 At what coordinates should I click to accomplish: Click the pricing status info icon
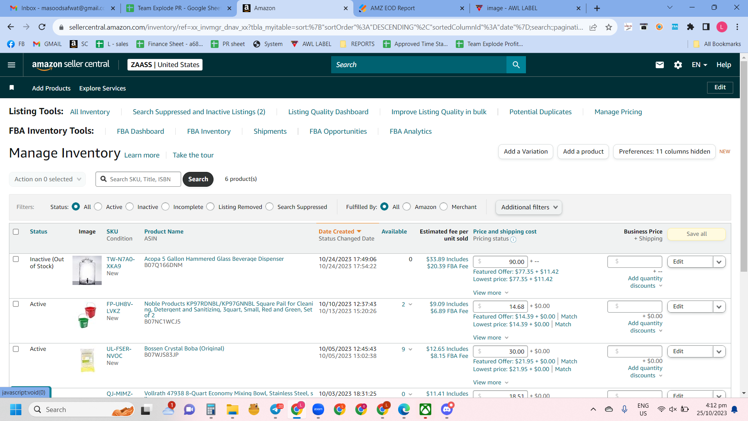513,239
